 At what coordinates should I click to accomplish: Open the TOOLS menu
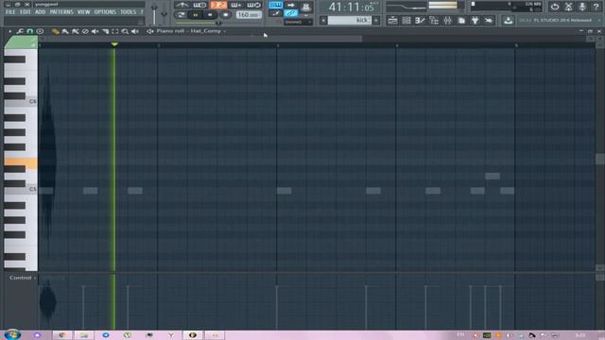pyautogui.click(x=129, y=12)
